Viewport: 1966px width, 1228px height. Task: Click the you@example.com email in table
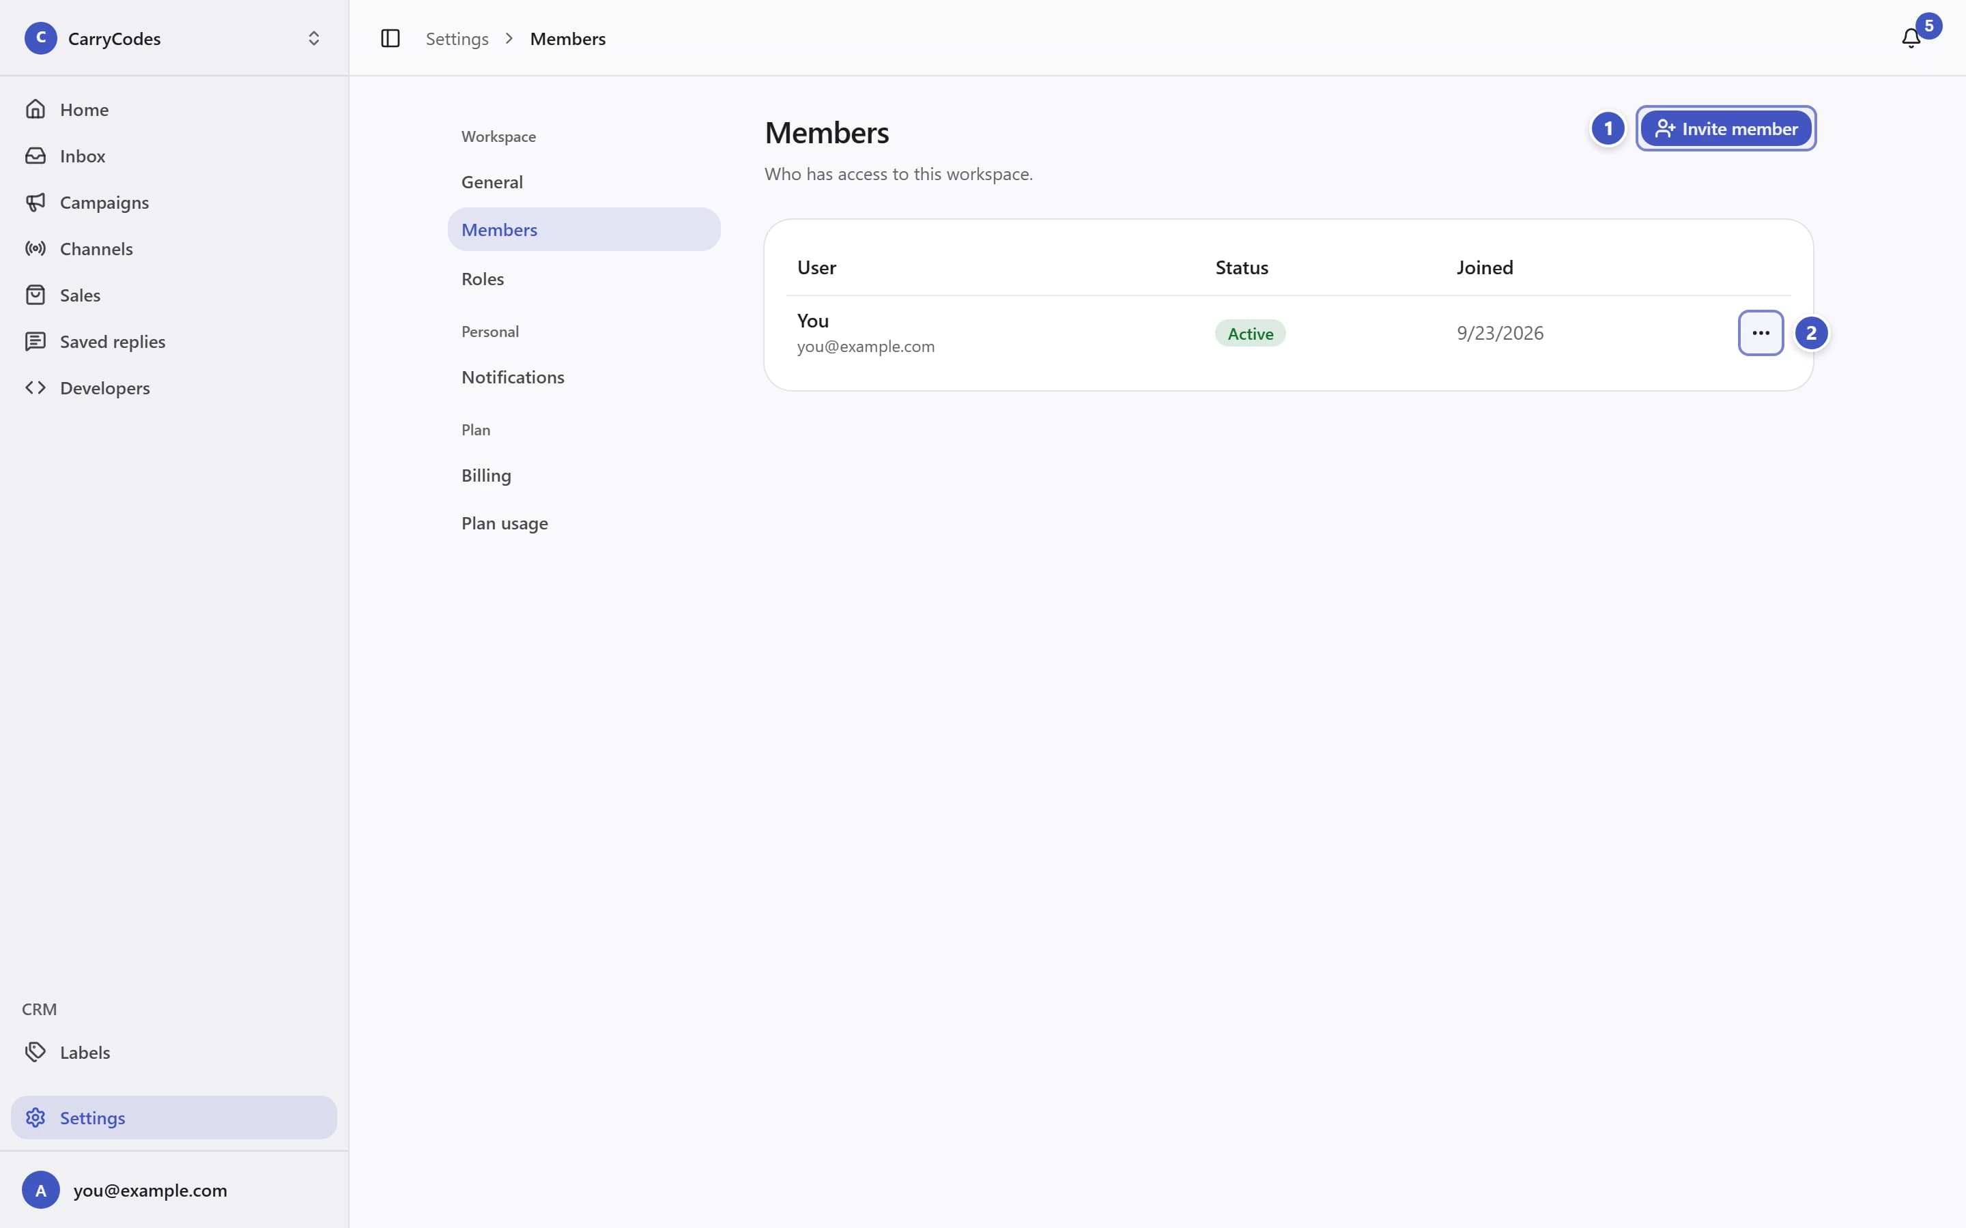click(x=865, y=347)
